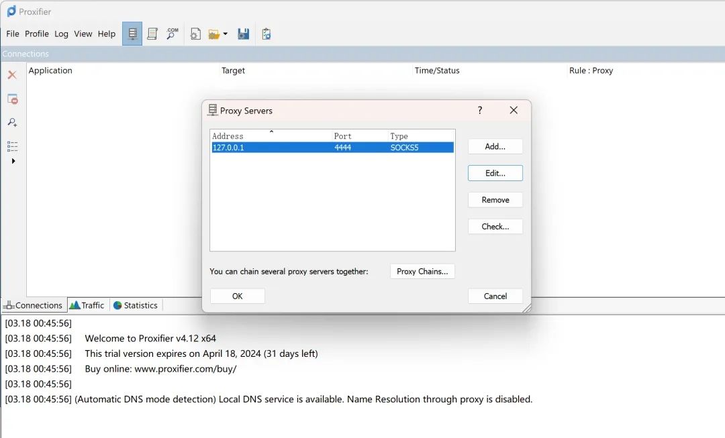Click the clipboard toolbar icon
The image size is (725, 438).
pyautogui.click(x=267, y=34)
